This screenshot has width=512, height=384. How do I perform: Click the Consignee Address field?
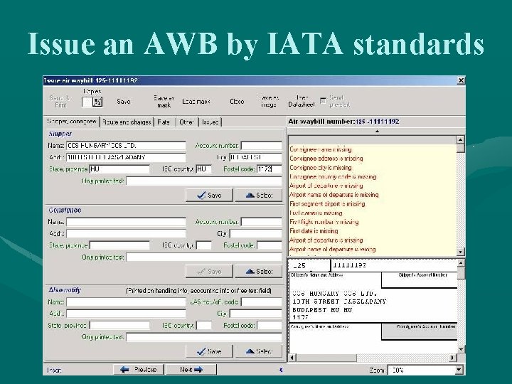point(126,234)
